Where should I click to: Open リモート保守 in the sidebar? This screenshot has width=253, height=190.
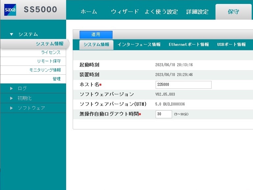click(33, 61)
